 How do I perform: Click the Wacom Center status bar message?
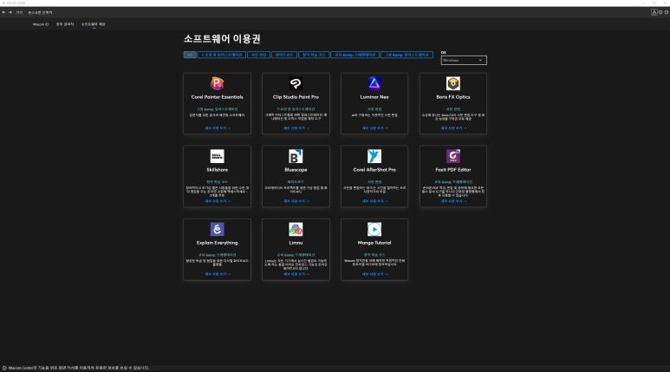click(x=79, y=368)
